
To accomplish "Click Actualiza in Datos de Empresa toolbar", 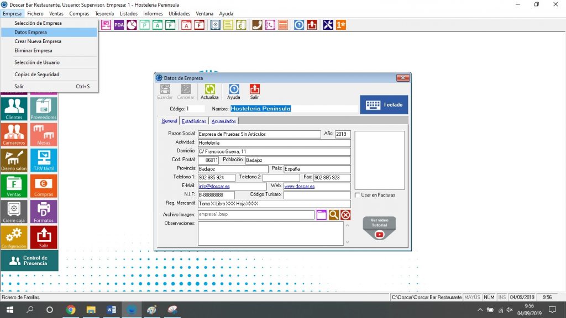I will 209,92.
